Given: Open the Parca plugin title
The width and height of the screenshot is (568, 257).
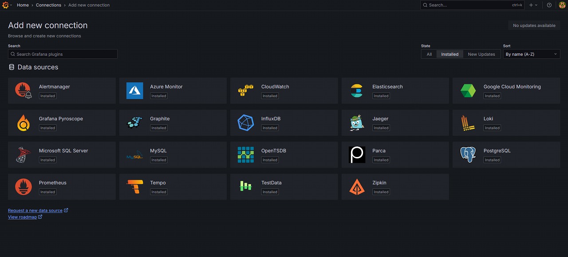Looking at the screenshot, I should 379,151.
